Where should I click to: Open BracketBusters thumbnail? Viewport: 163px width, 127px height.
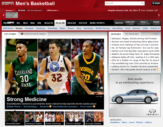15,118
